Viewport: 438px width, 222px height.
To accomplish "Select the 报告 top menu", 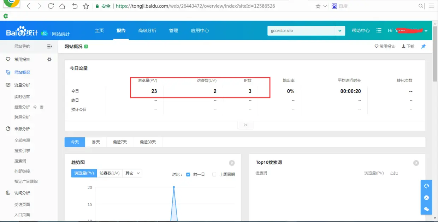I will [x=121, y=31].
